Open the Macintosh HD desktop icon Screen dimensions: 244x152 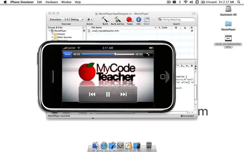(228, 9)
